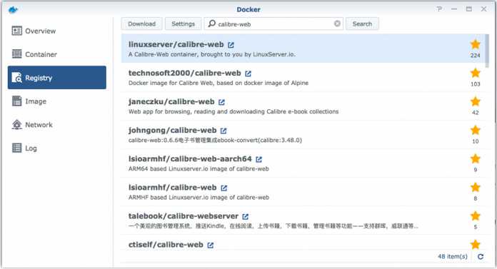Click the Download button
This screenshot has height=269, width=497.
tap(141, 24)
